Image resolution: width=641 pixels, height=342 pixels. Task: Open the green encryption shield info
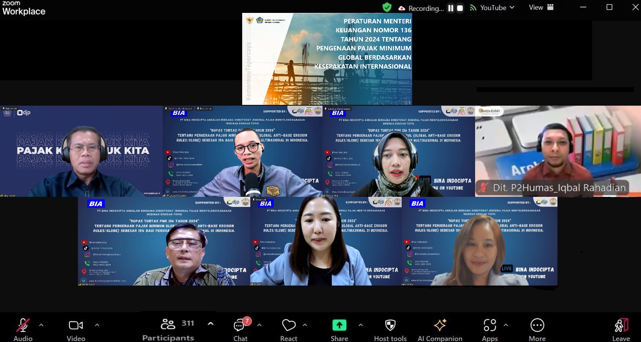(387, 7)
